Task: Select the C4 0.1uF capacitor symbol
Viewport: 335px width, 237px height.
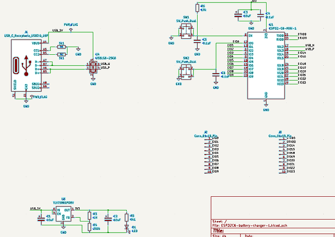Action: pyautogui.click(x=260, y=16)
